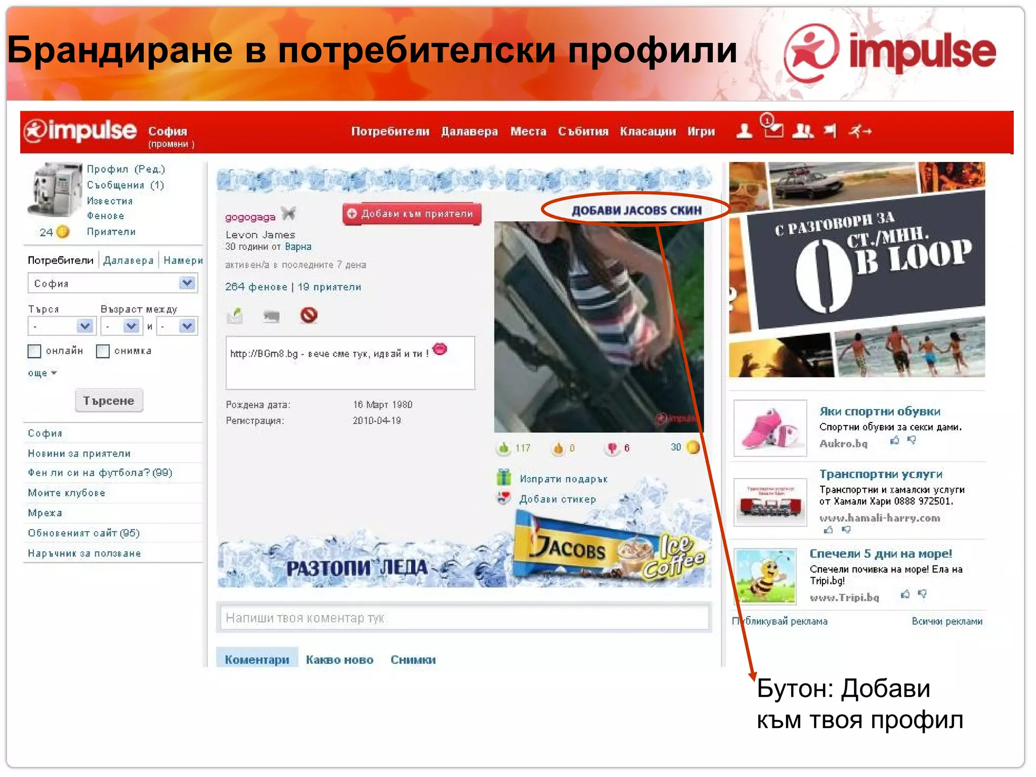Click the block user red icon
1036x777 pixels.
pos(309,315)
